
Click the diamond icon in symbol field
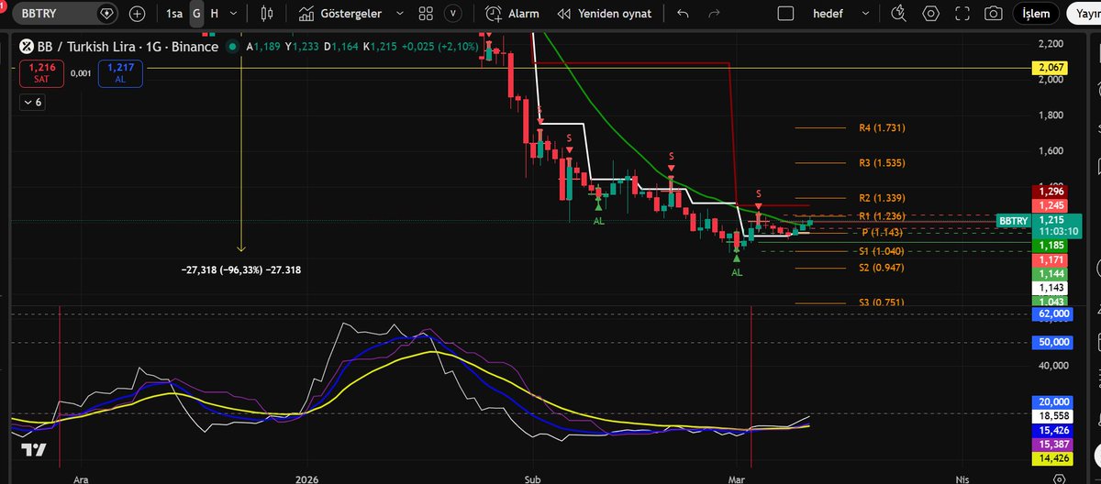tap(108, 14)
